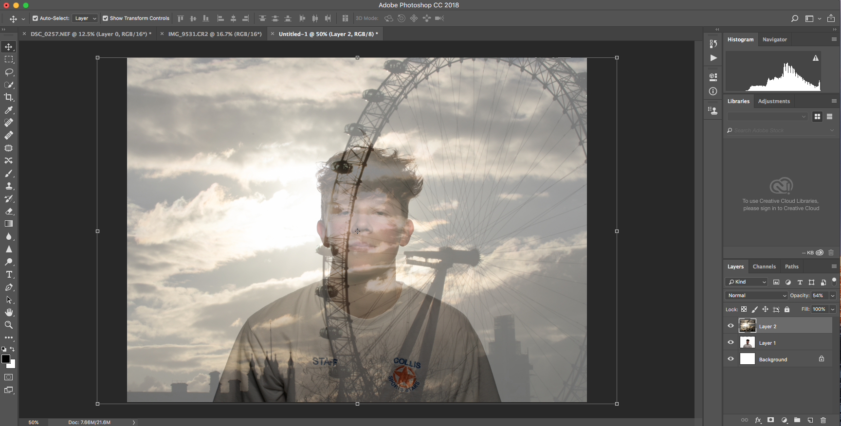Image resolution: width=841 pixels, height=426 pixels.
Task: Select the Lasso tool
Action: click(x=9, y=72)
